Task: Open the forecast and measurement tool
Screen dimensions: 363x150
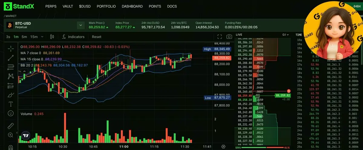Action: pyautogui.click(x=11, y=86)
